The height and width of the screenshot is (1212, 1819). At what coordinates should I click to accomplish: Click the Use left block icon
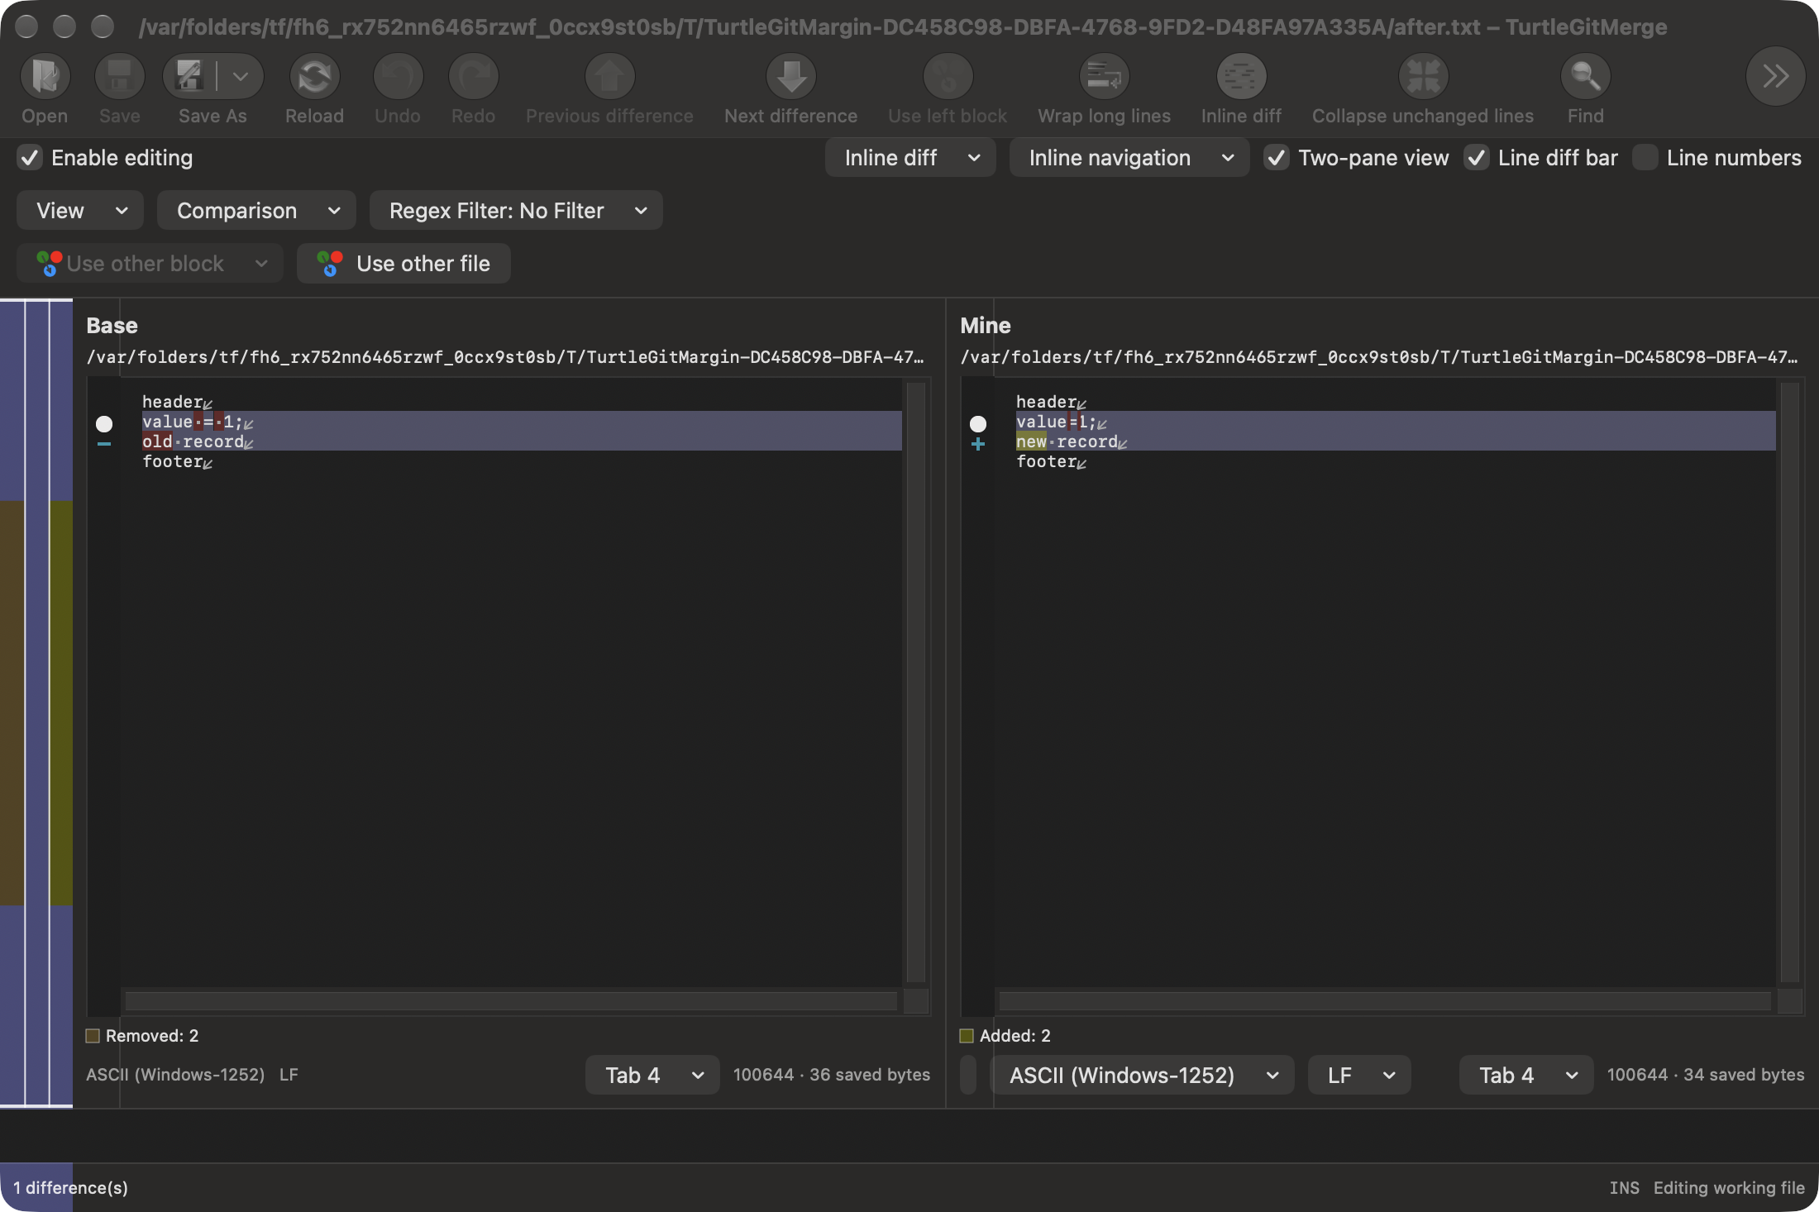[948, 77]
